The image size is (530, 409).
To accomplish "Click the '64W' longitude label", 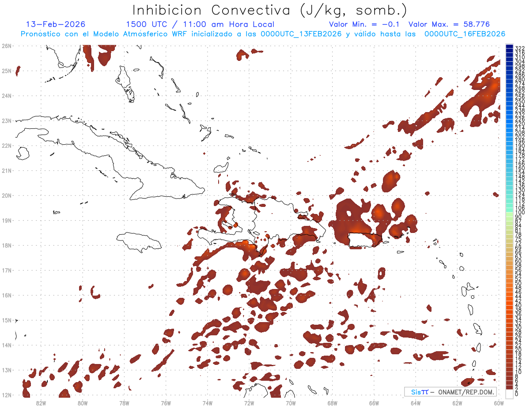I will (x=416, y=403).
